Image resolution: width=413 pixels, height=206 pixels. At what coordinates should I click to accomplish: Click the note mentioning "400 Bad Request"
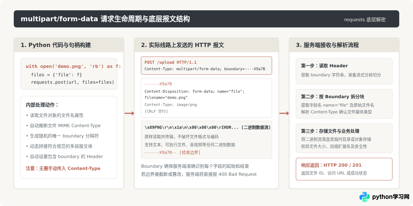click(x=199, y=174)
